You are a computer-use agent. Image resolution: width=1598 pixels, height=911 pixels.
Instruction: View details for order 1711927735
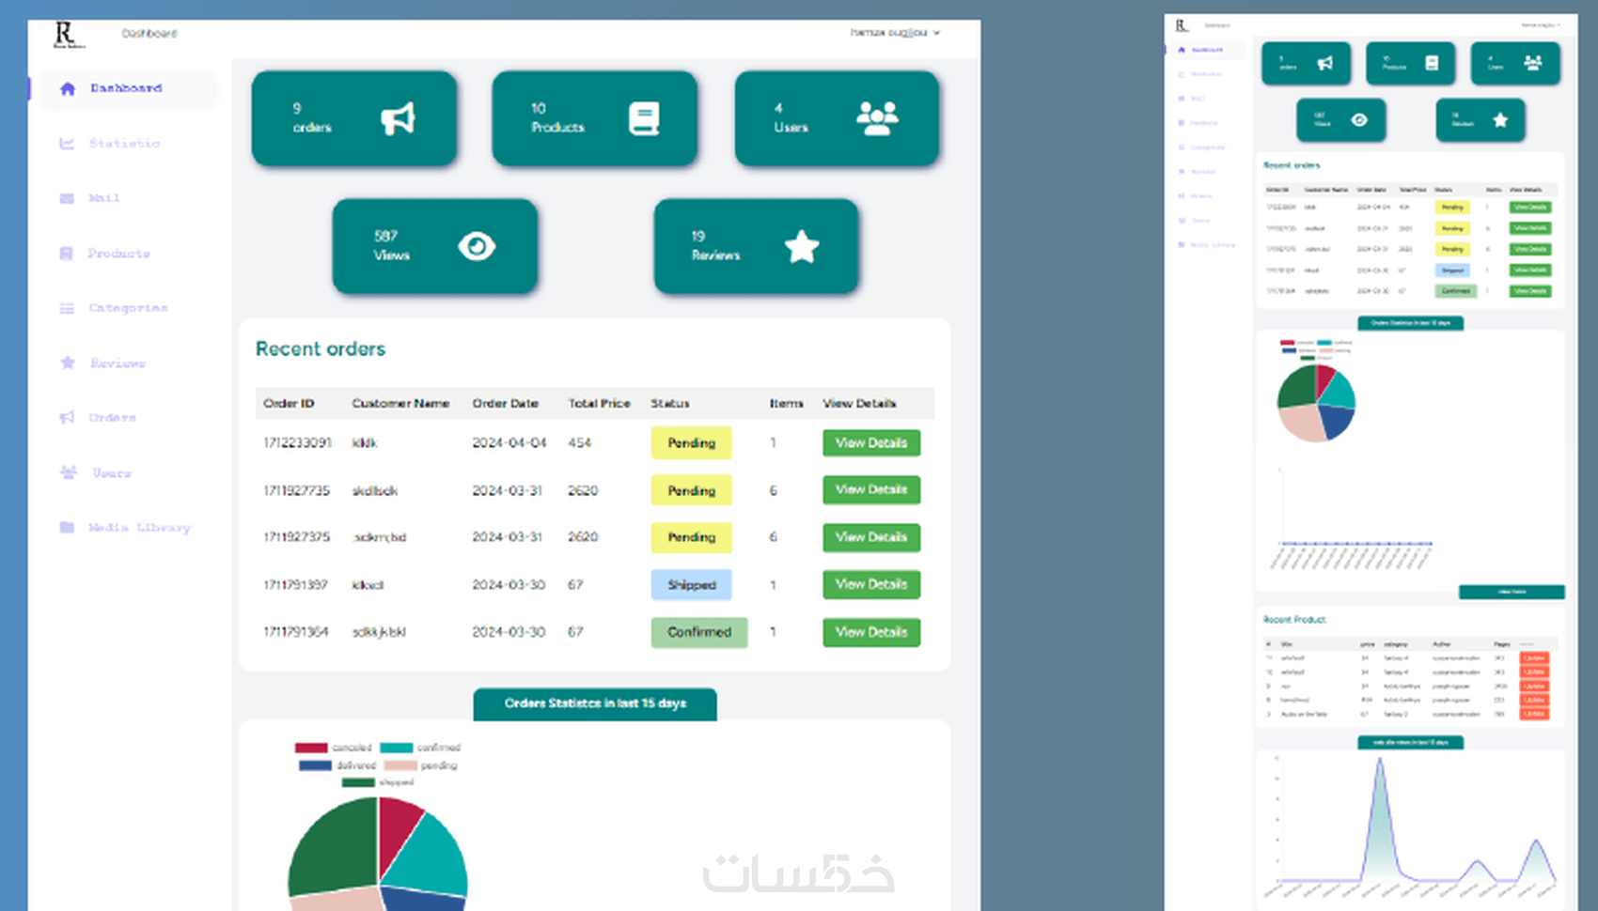(x=871, y=490)
